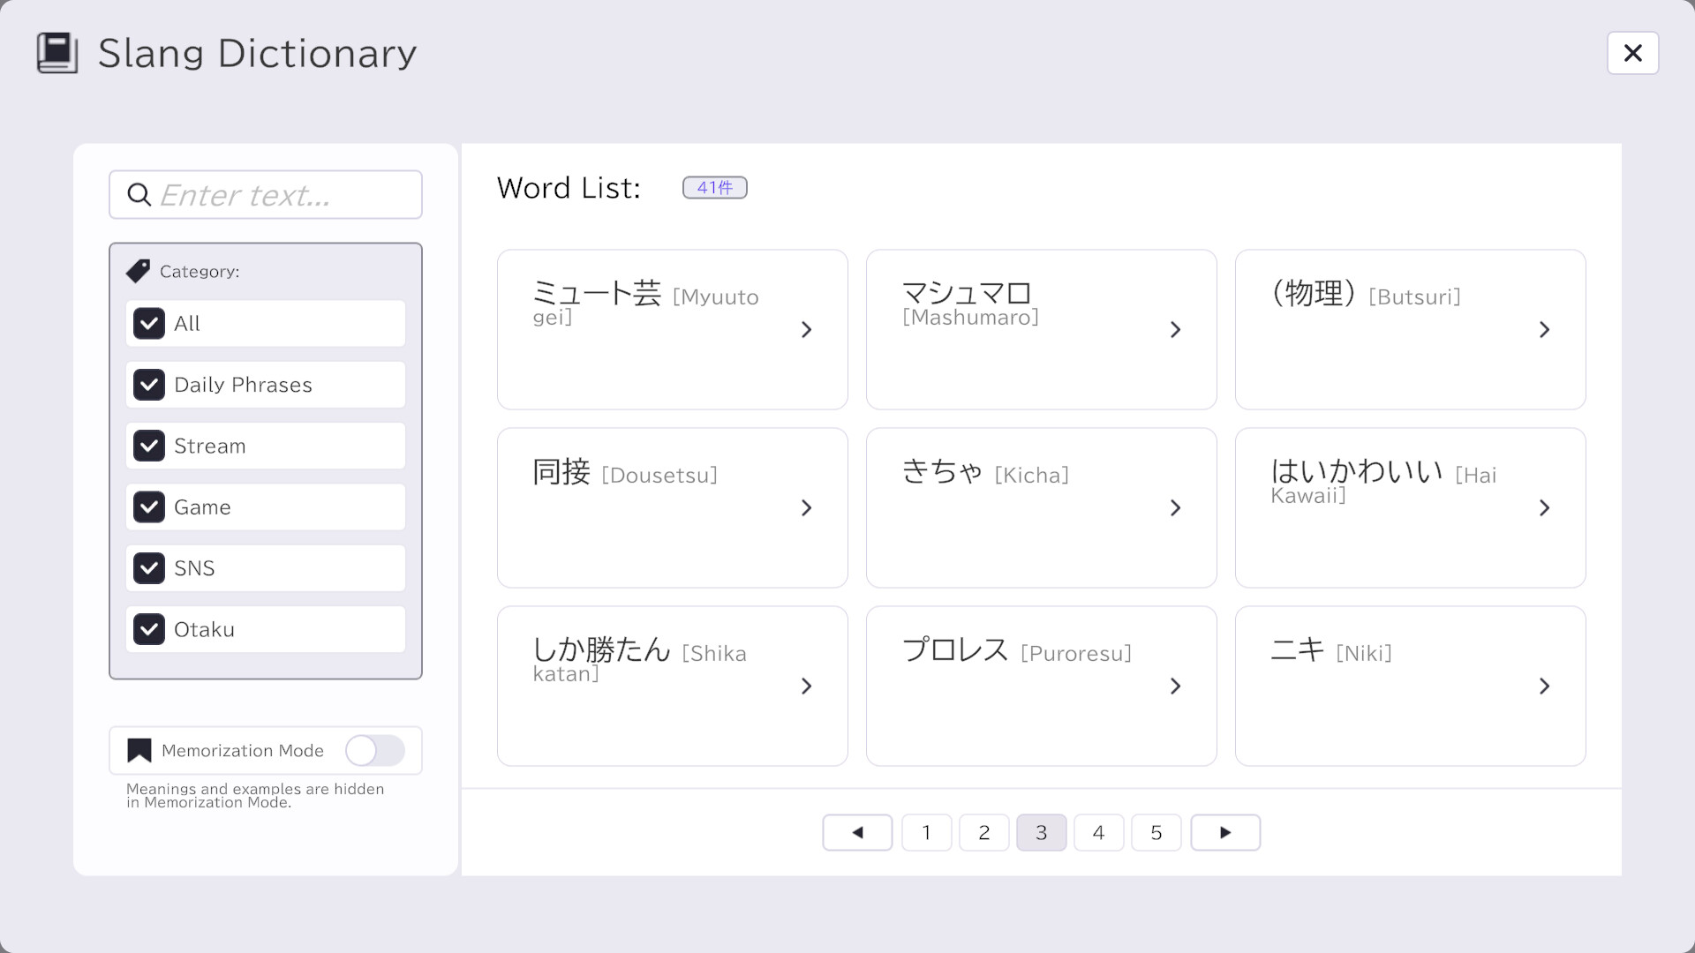1695x953 pixels.
Task: Uncheck the Game category checkbox
Action: [149, 507]
